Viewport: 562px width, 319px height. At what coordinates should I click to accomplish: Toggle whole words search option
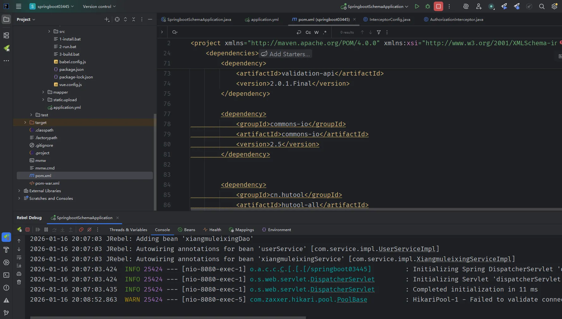[x=316, y=32]
